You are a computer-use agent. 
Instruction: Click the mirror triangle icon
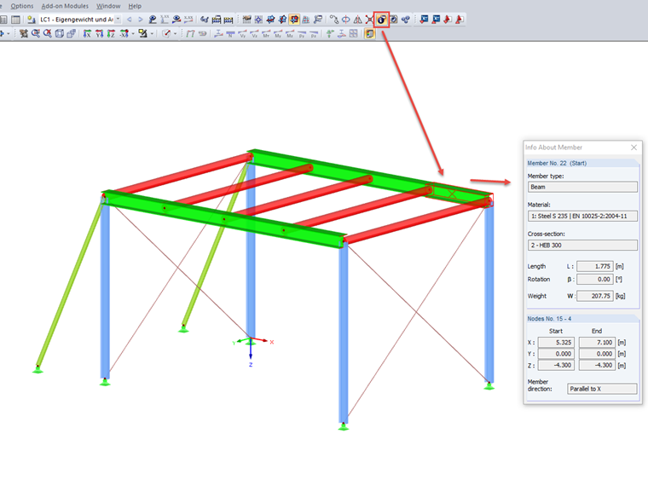click(358, 20)
